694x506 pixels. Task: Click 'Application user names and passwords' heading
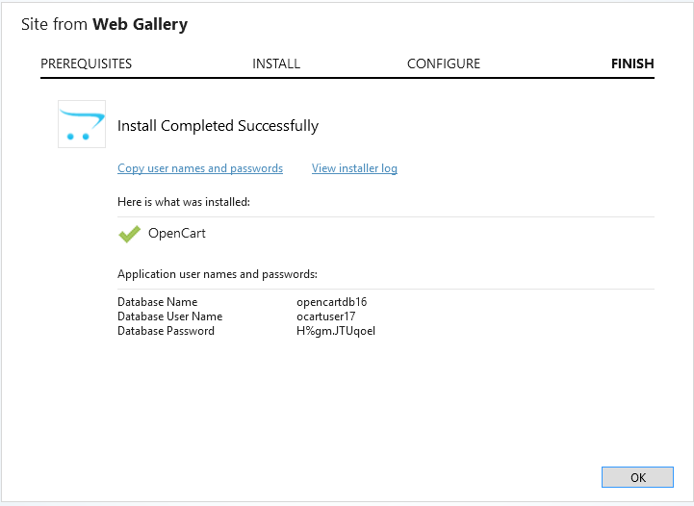(218, 274)
